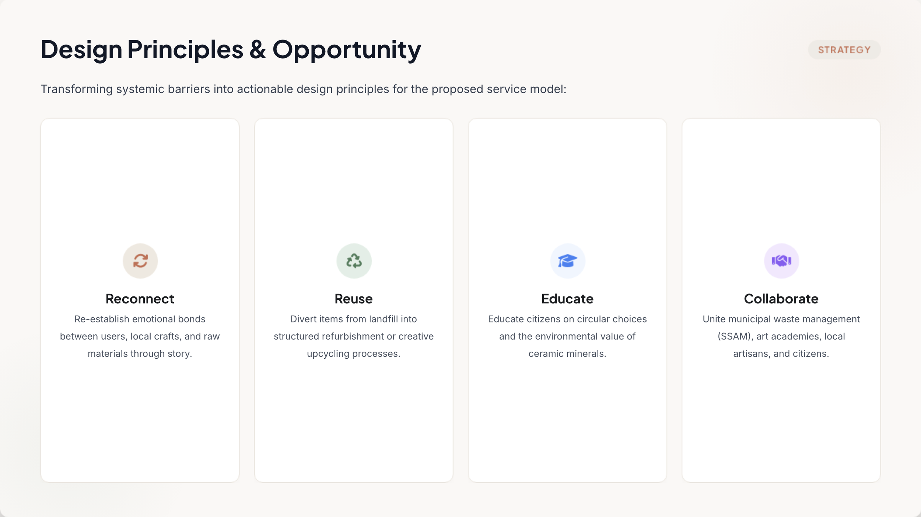The image size is (921, 517).
Task: Click empty top area of Educate card
Action: pos(567,177)
